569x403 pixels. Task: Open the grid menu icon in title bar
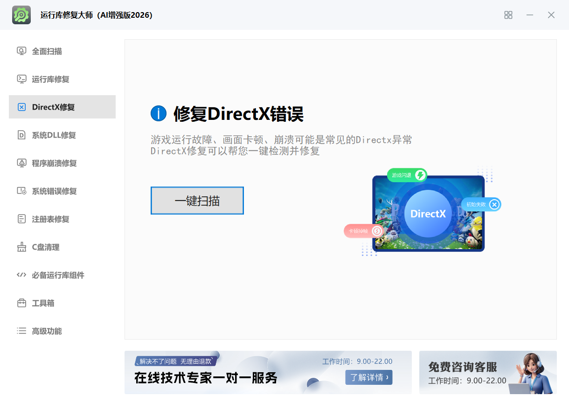tap(508, 15)
